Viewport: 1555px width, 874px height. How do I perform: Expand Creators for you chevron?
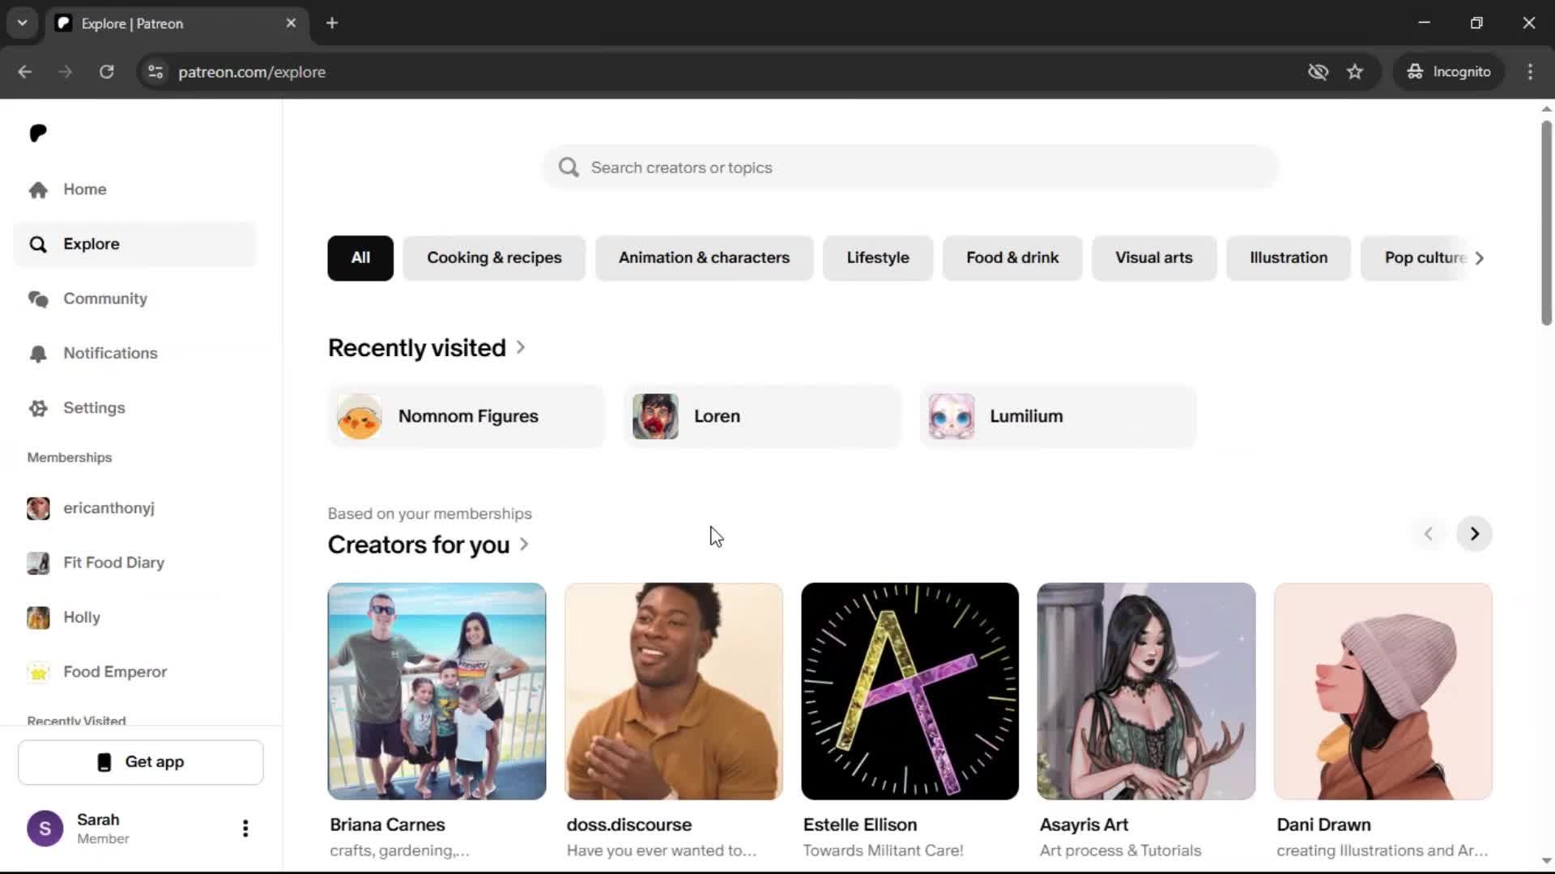pyautogui.click(x=524, y=545)
